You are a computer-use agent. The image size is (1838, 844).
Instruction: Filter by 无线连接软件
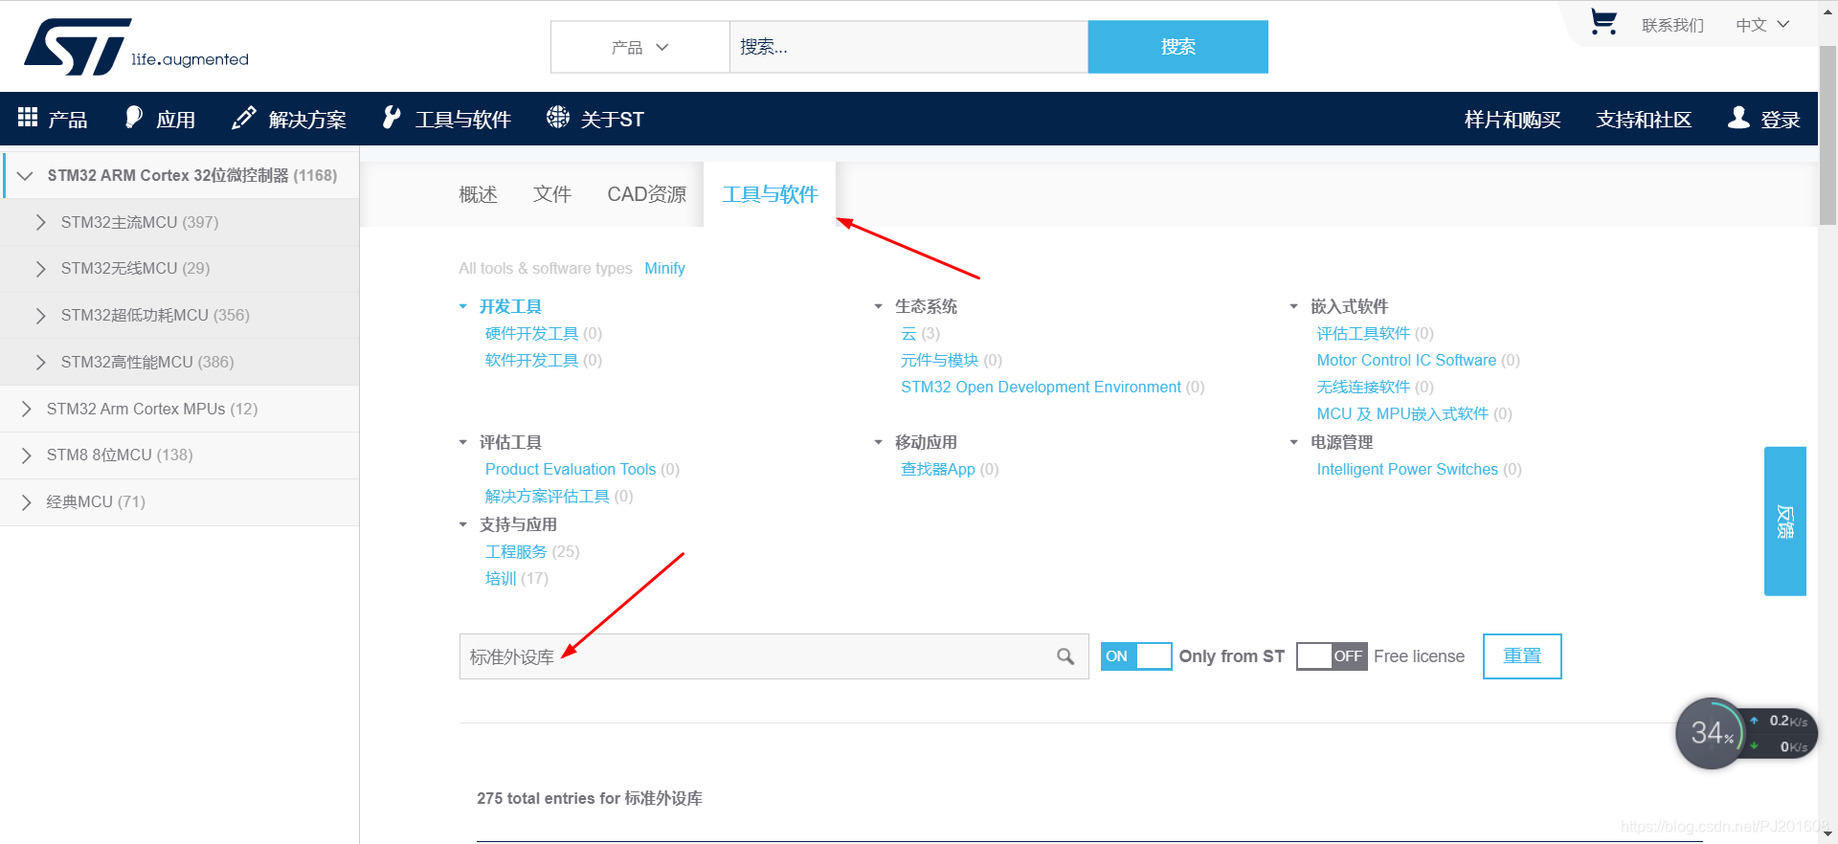point(1363,387)
